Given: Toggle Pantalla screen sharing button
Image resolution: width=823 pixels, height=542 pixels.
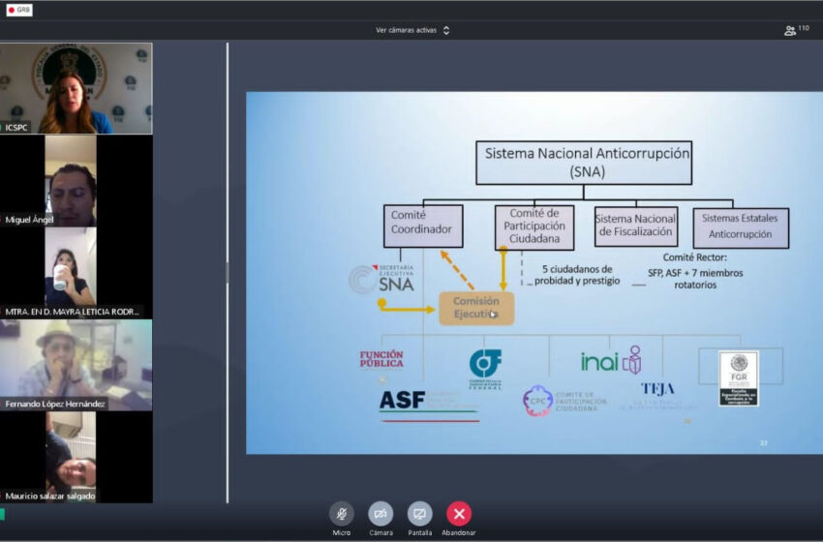Looking at the screenshot, I should coord(419,513).
